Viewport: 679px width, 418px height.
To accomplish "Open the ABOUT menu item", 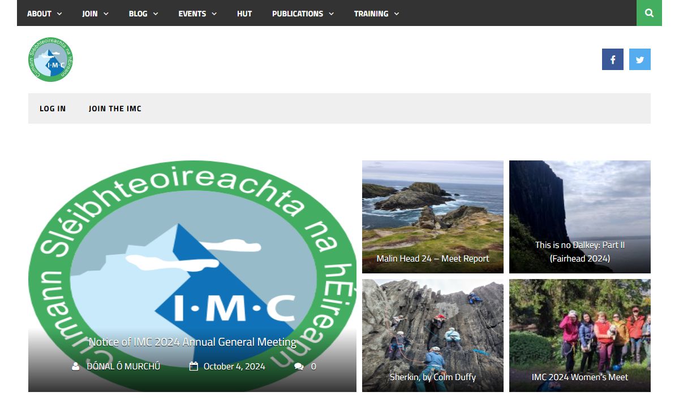I will point(39,14).
